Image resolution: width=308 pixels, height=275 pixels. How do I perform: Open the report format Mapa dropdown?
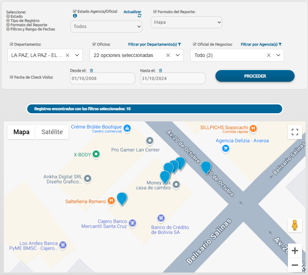[x=186, y=22]
